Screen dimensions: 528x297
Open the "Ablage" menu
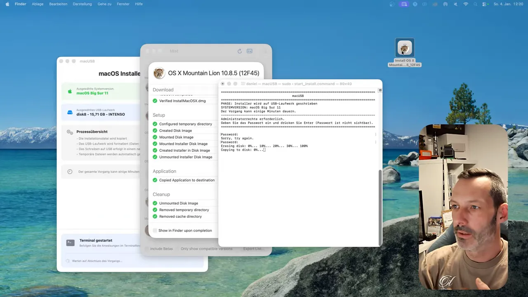pos(38,4)
